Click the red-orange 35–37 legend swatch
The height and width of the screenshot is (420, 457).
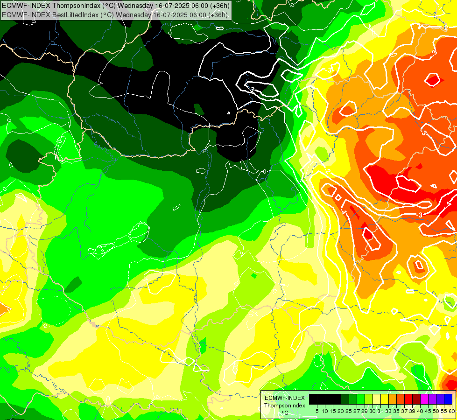(401, 399)
